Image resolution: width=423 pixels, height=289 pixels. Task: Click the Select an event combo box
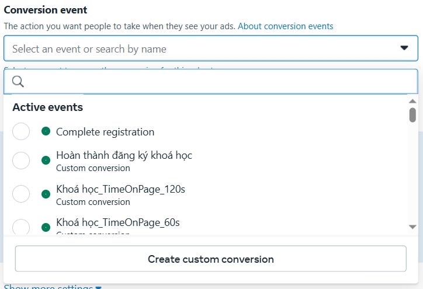coord(199,48)
